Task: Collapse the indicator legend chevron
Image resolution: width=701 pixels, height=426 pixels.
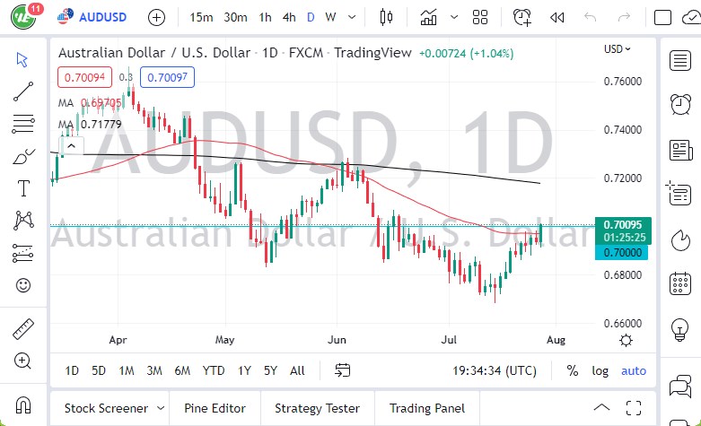Action: (x=73, y=145)
